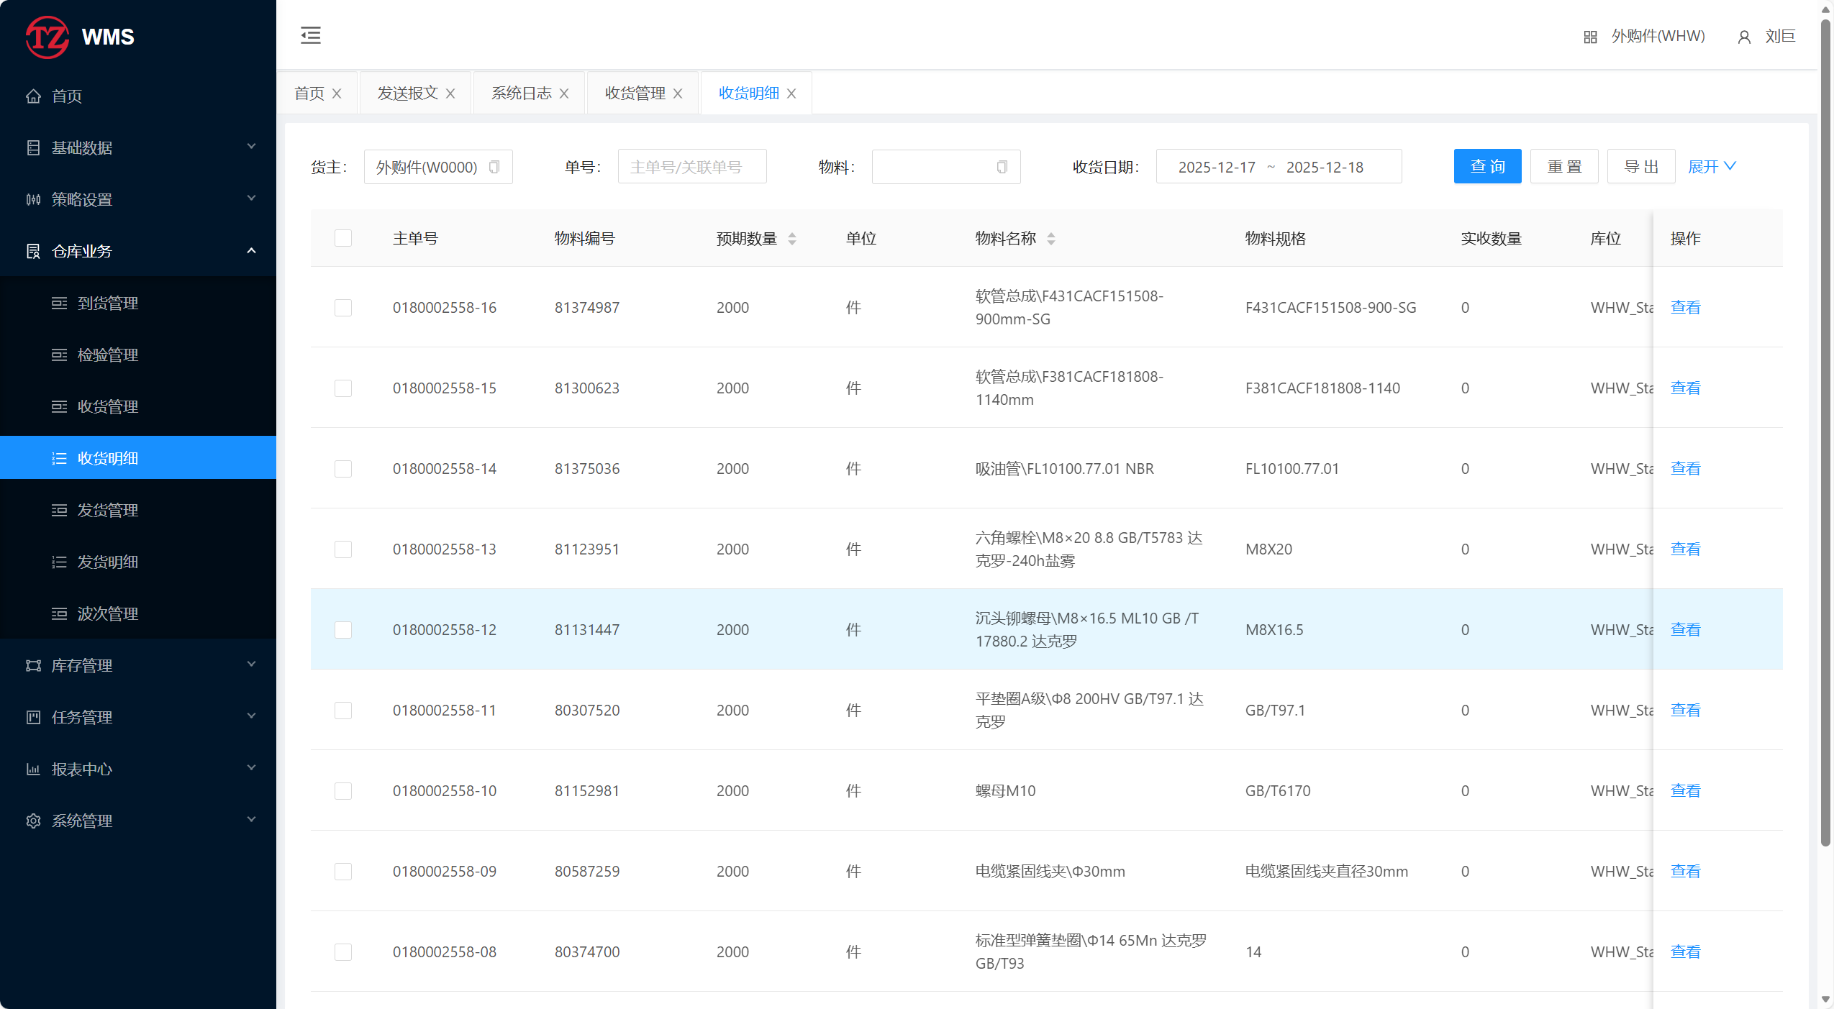Check the row for 0180002558-16
The height and width of the screenshot is (1009, 1834).
coord(343,308)
